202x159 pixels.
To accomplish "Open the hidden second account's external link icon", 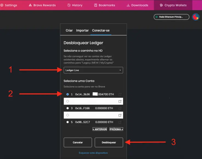I will pos(120,101).
